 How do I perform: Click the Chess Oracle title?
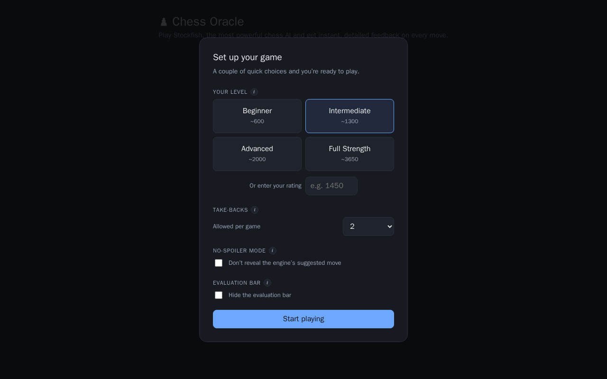click(208, 22)
